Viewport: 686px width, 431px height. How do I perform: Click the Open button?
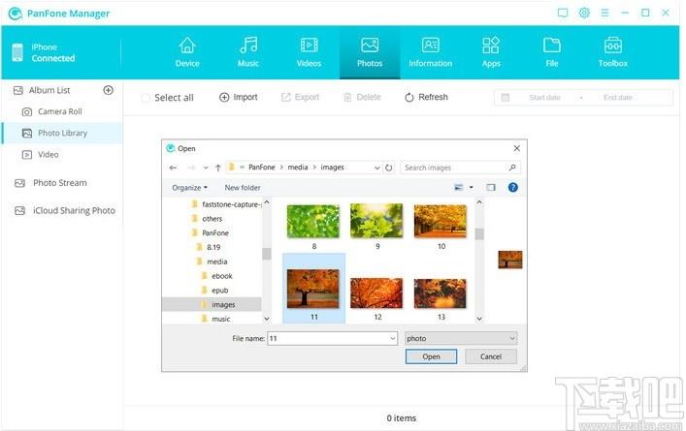431,356
